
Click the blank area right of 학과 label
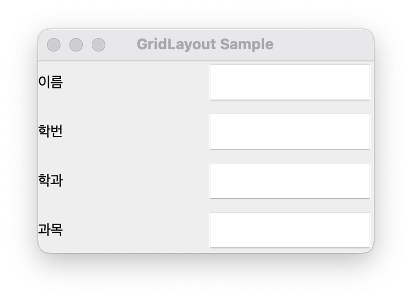(x=135, y=180)
